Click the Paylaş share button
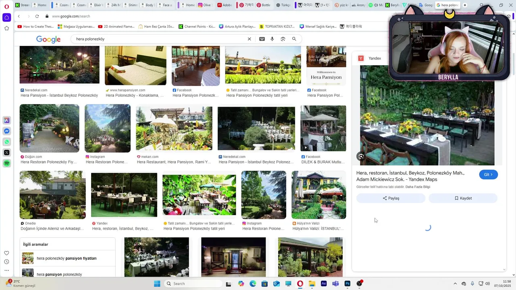516x290 pixels. click(391, 198)
